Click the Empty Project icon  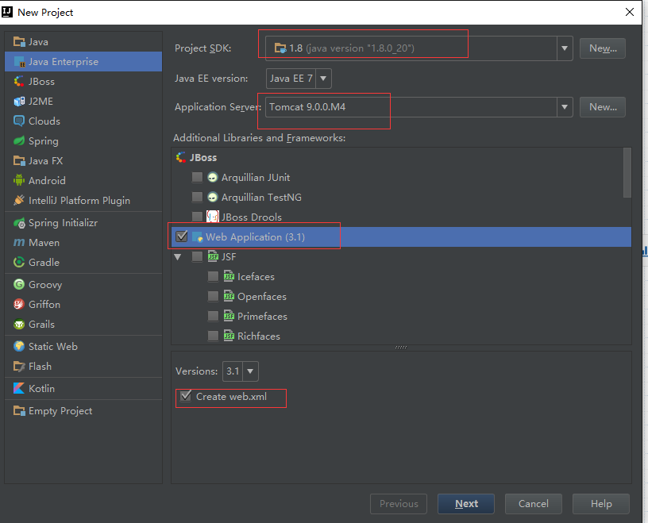click(19, 410)
